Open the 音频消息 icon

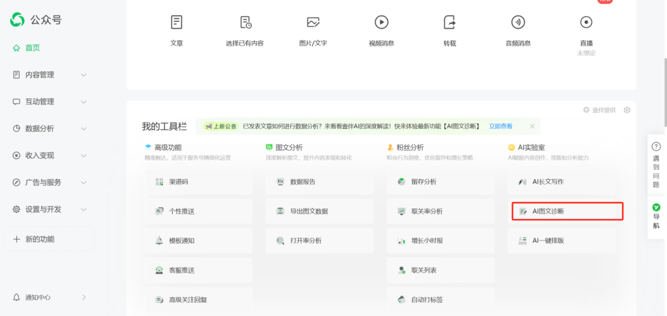point(518,22)
